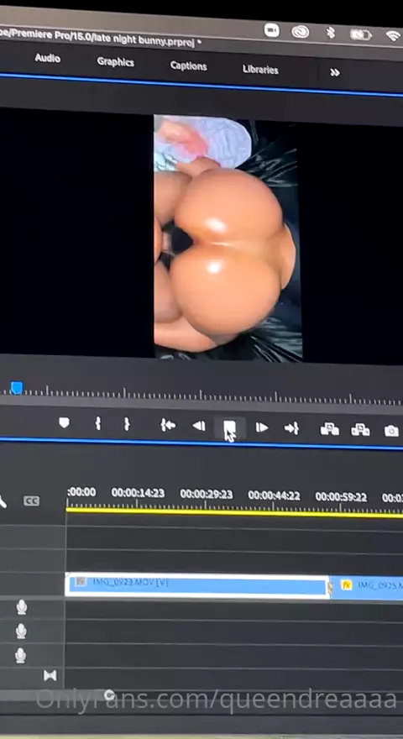This screenshot has width=403, height=739.
Task: Step back one frame
Action: pos(199,427)
